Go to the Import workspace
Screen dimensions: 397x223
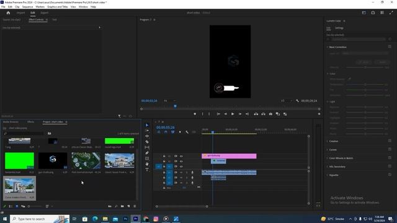point(20,12)
